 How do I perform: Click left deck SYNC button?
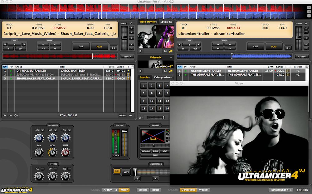point(127,57)
